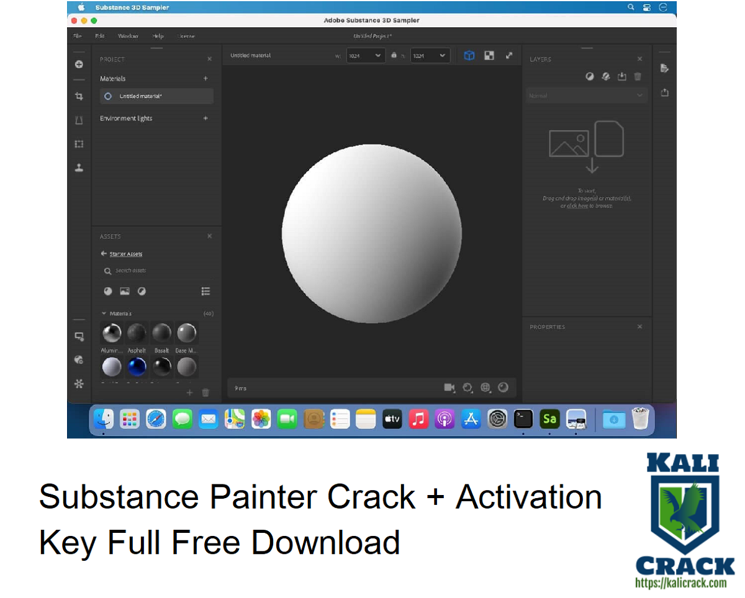Click the Search assets field

tap(156, 271)
